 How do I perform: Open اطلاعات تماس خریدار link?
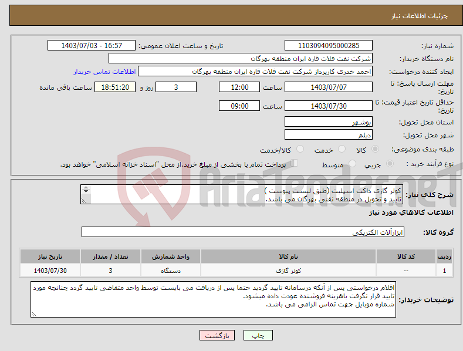pyautogui.click(x=104, y=72)
